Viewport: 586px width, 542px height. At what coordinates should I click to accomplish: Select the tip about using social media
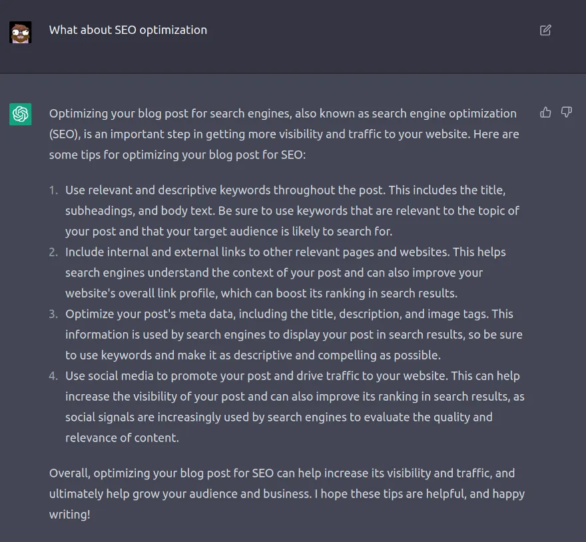point(294,406)
